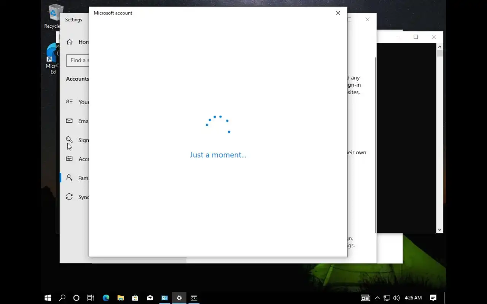Select Family & other users person icon
Image resolution: width=487 pixels, height=304 pixels.
tap(69, 178)
